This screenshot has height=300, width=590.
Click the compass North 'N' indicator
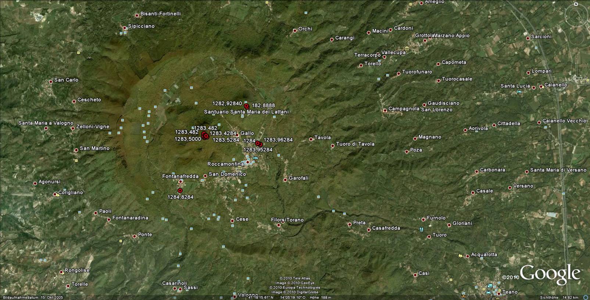pos(576,4)
